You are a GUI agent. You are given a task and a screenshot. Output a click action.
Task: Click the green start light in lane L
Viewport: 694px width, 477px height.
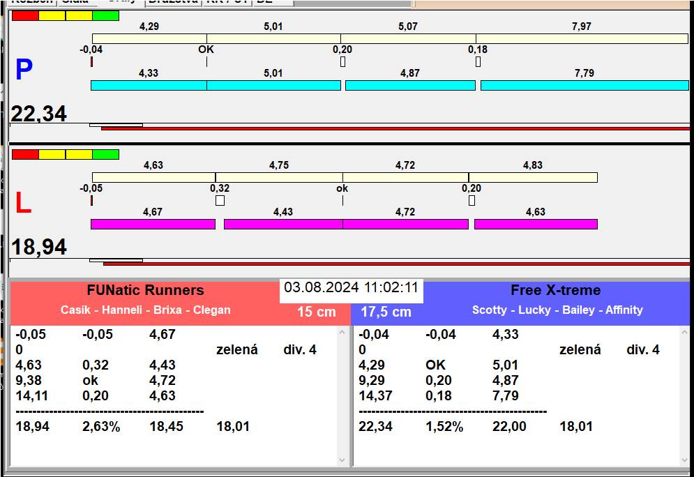point(106,154)
